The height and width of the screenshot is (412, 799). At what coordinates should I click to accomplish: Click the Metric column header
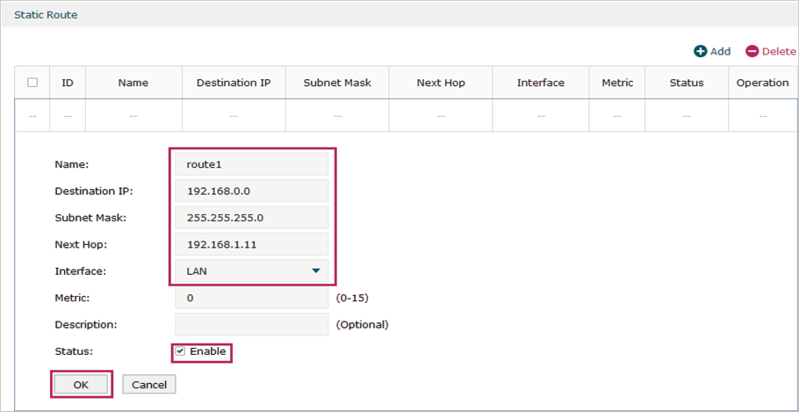(x=617, y=83)
